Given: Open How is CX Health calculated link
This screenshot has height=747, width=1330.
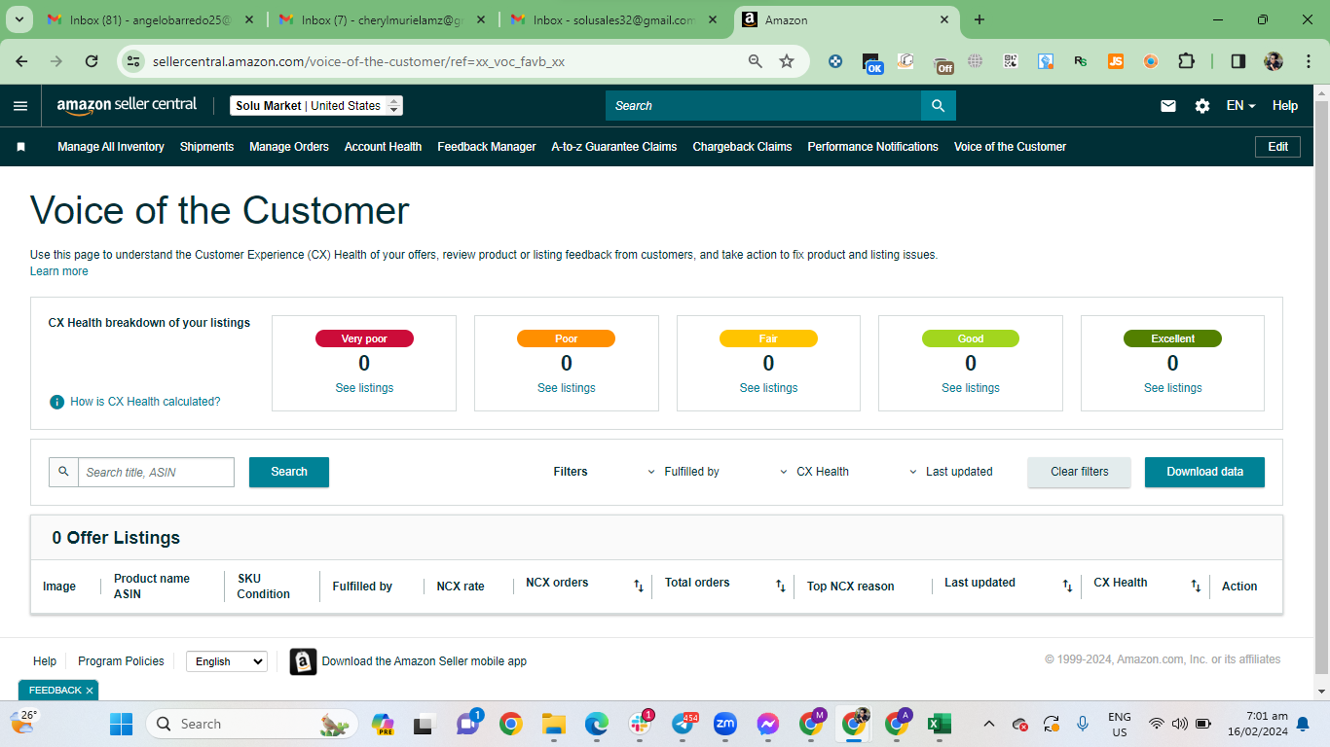Looking at the screenshot, I should [x=145, y=402].
